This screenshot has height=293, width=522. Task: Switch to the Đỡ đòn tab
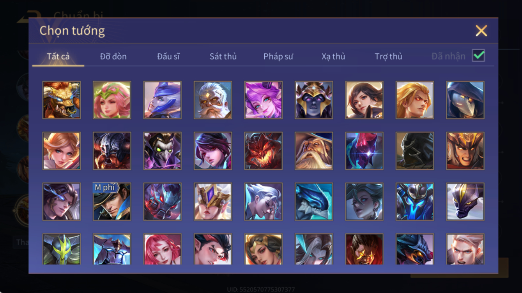pos(113,56)
